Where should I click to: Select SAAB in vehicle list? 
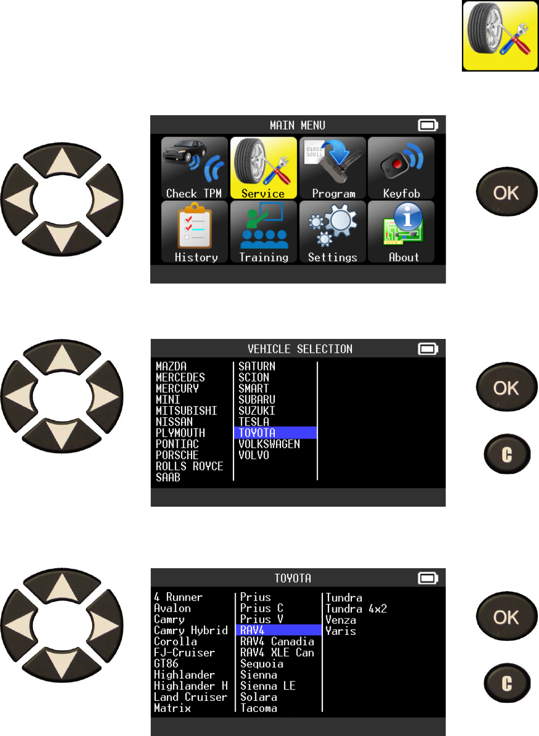click(168, 478)
